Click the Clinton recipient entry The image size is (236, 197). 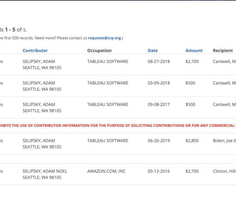224,171
